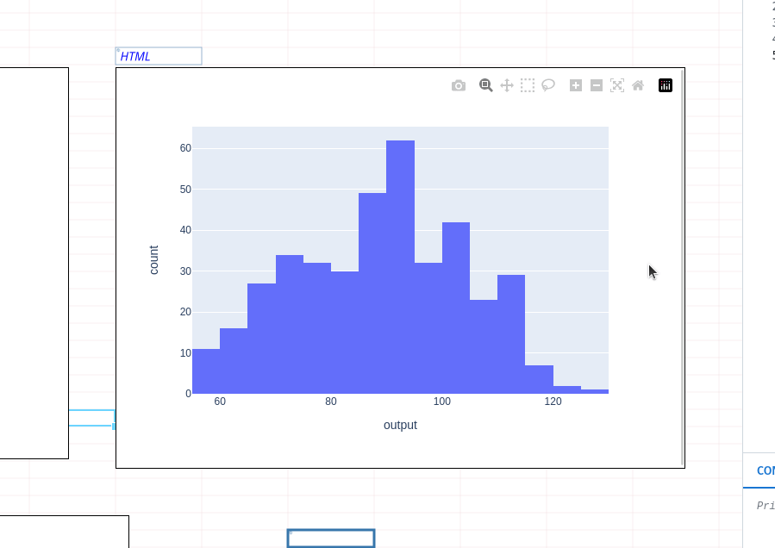
Task: Select the dark-blue outlined cell below chart
Action: (x=331, y=539)
